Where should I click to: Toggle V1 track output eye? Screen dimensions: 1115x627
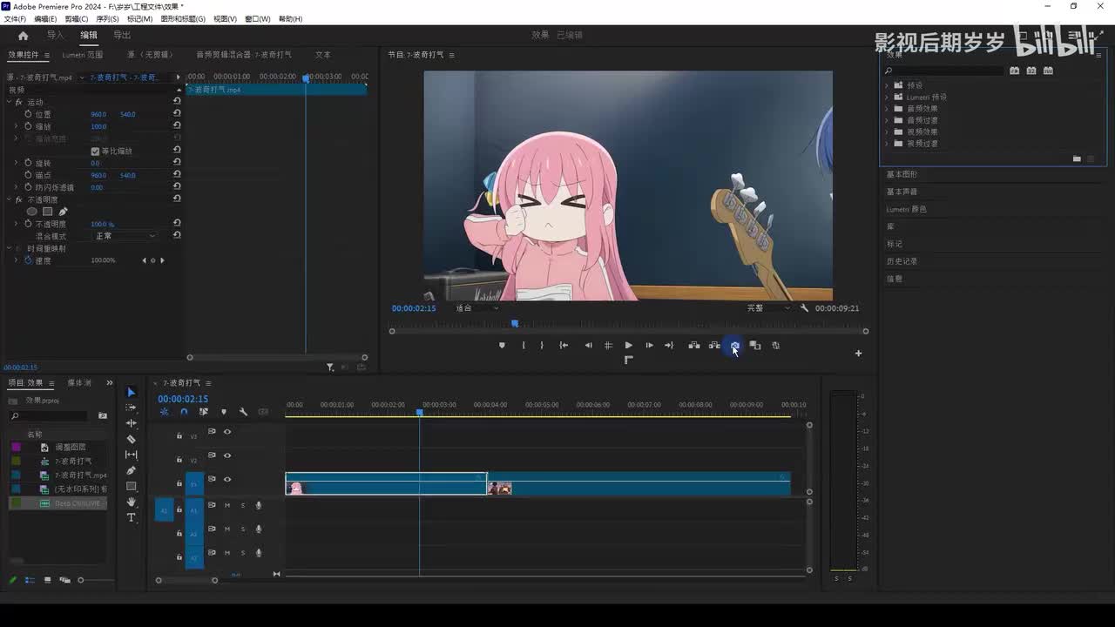pos(227,480)
